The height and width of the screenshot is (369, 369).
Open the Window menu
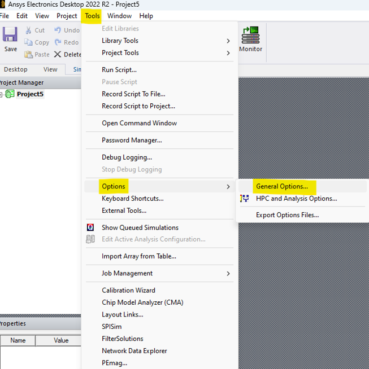click(119, 16)
